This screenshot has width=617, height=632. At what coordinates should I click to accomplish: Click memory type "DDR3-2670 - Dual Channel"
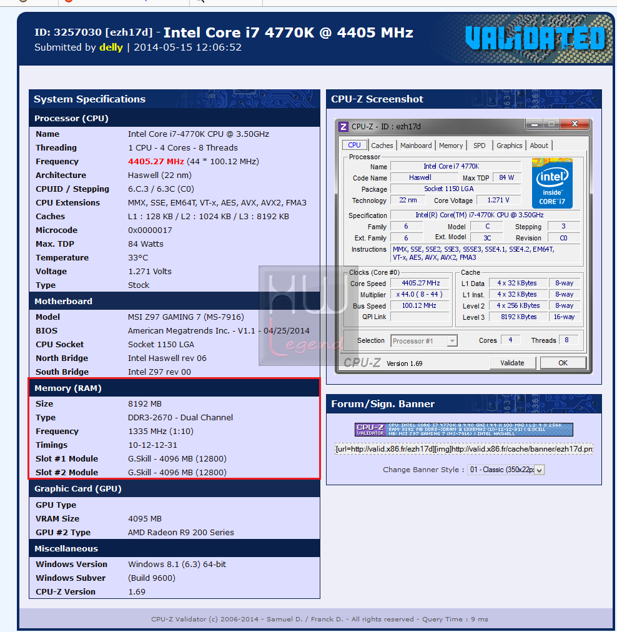point(180,417)
